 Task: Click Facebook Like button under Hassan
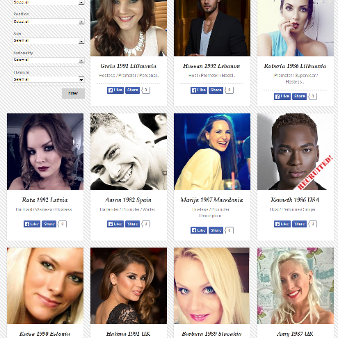pos(199,90)
